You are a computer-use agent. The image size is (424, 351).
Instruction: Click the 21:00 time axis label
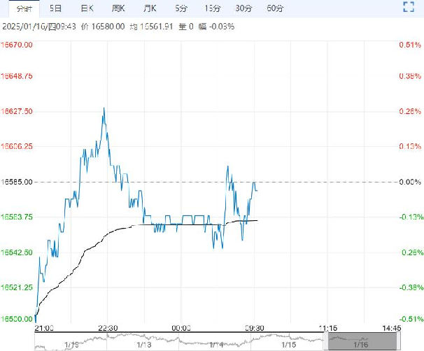pyautogui.click(x=44, y=329)
